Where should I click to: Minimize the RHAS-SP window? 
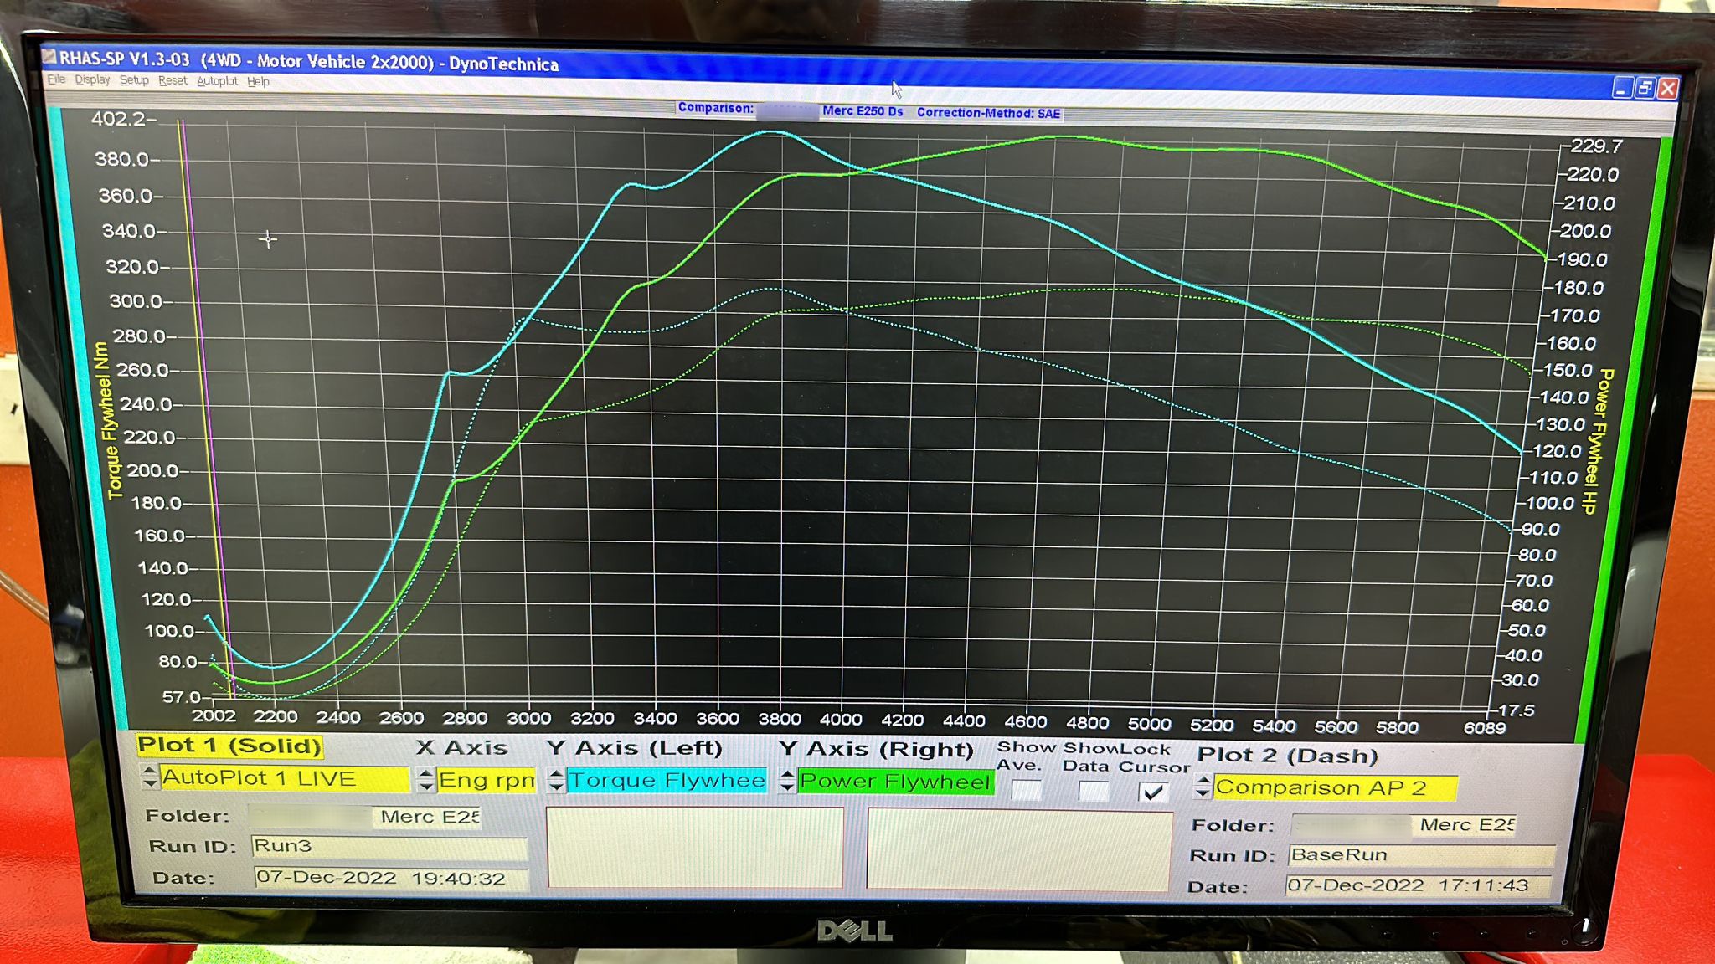1622,87
